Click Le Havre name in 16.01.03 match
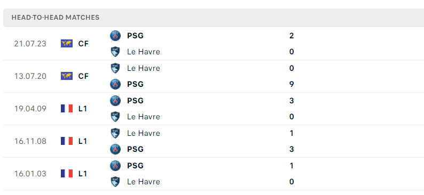 [x=143, y=182]
